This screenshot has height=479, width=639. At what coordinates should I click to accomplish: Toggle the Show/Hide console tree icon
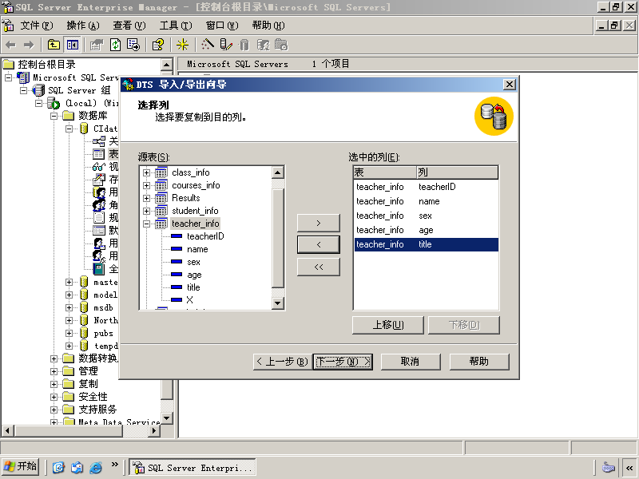73,45
